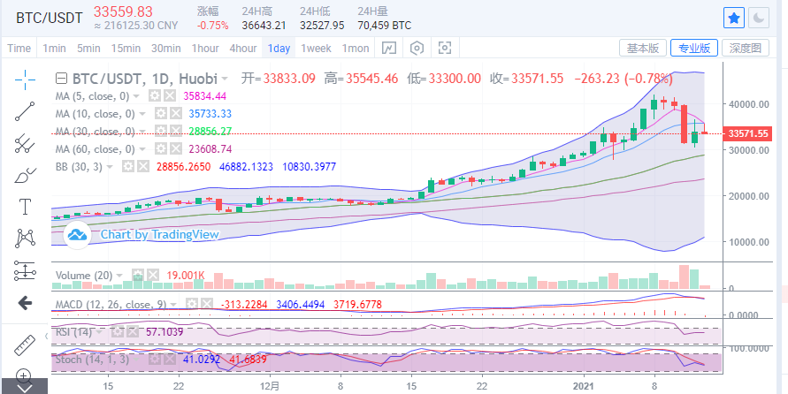The height and width of the screenshot is (394, 788).
Task: Click the fullscreen screenshot frame icon
Action: pyautogui.click(x=444, y=49)
